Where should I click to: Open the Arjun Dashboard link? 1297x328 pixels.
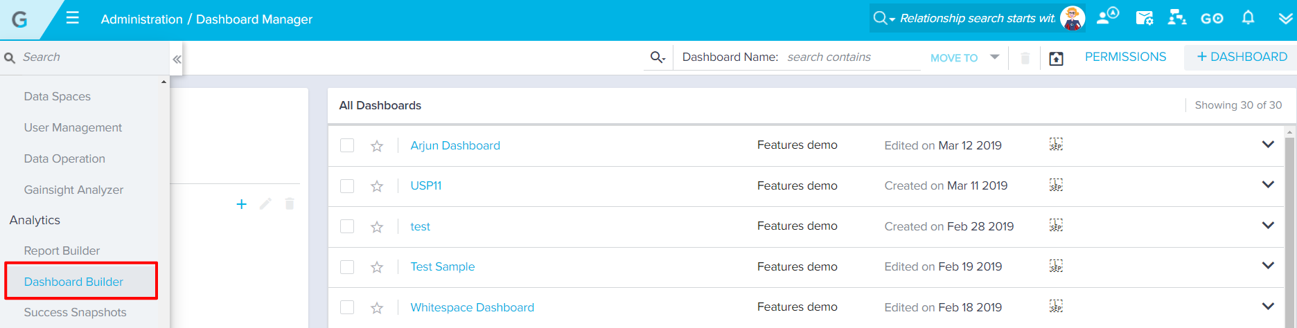coord(455,145)
